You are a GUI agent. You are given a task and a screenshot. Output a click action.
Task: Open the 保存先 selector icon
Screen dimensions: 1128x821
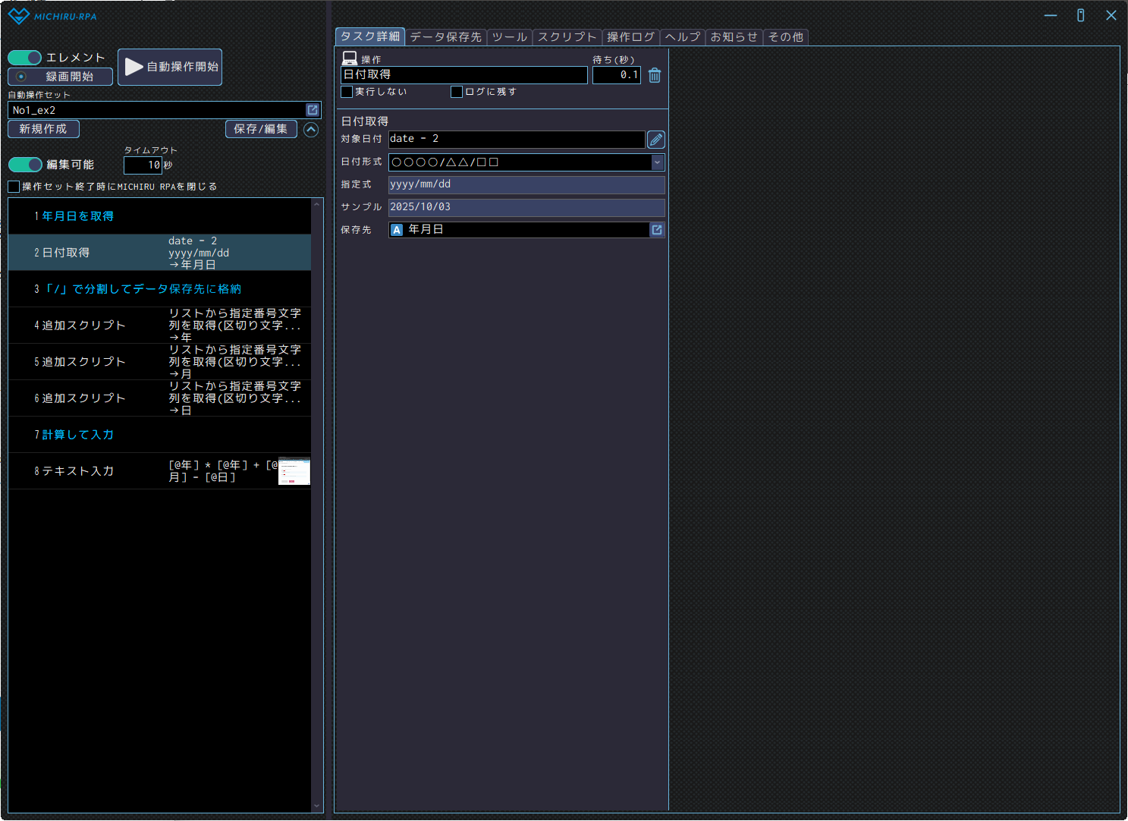[x=657, y=230]
